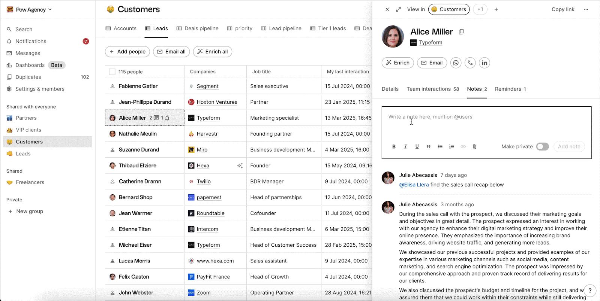Click Enrich all button
Screen dimensions: 600x301
tap(213, 52)
